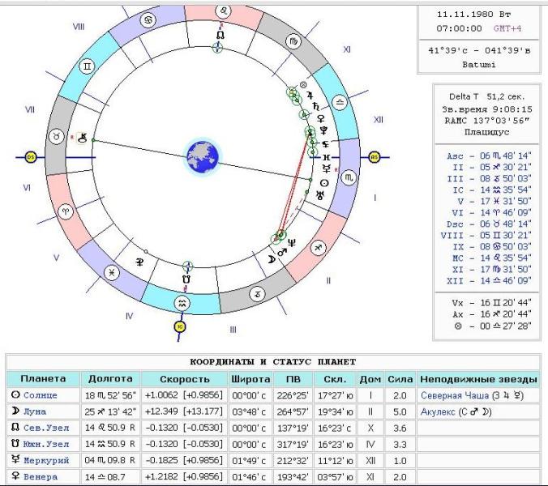
Task: Click the Saturn glyph in the chart
Action: [x=316, y=106]
